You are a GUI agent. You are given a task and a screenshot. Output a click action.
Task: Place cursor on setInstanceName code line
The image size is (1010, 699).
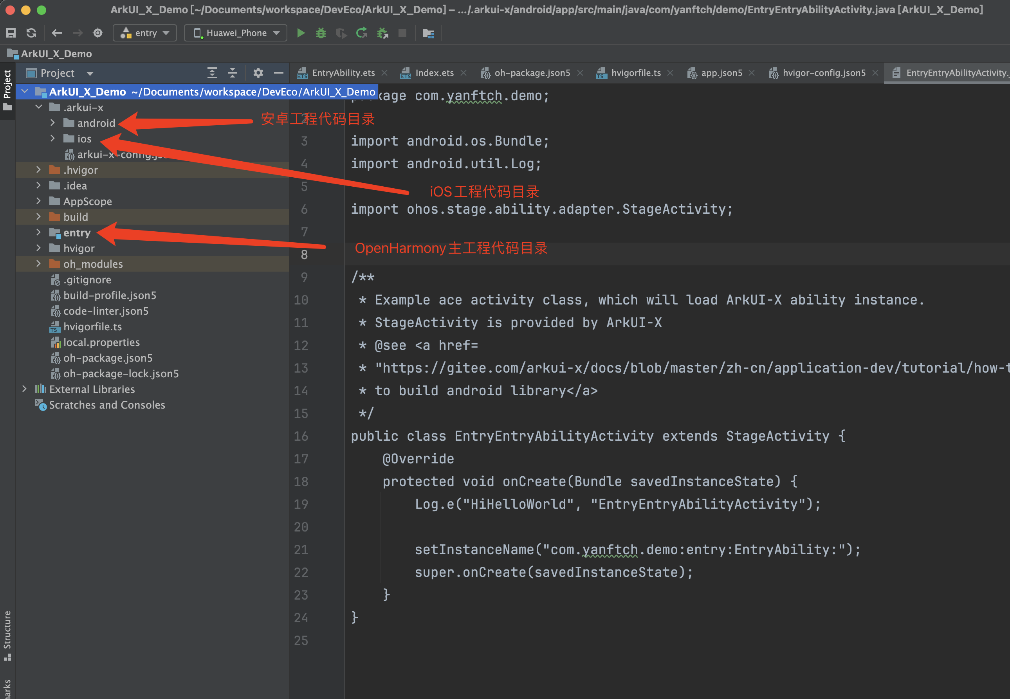[x=637, y=549]
